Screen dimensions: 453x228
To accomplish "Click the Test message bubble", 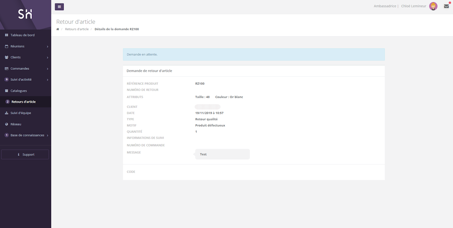I will pos(222,154).
